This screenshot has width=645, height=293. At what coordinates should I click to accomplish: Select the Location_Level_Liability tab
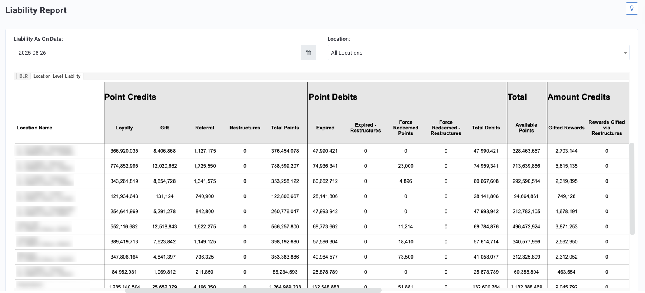(x=57, y=76)
